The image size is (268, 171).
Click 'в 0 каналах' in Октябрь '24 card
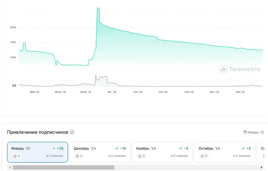point(242,156)
